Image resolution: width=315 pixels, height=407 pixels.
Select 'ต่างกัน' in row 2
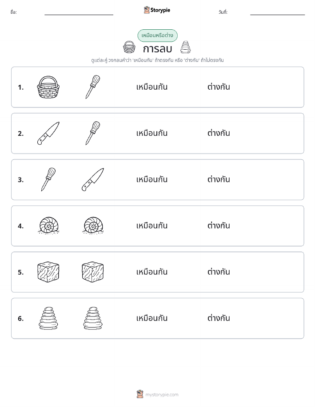(x=219, y=133)
